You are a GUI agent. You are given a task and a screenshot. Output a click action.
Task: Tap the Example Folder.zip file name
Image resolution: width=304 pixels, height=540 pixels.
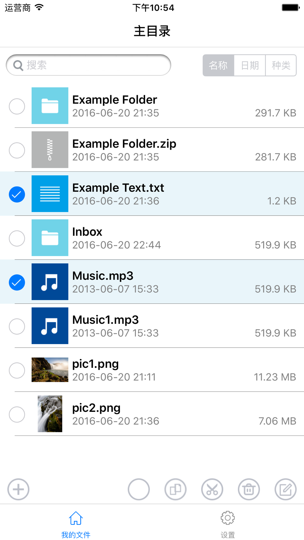coord(124,144)
